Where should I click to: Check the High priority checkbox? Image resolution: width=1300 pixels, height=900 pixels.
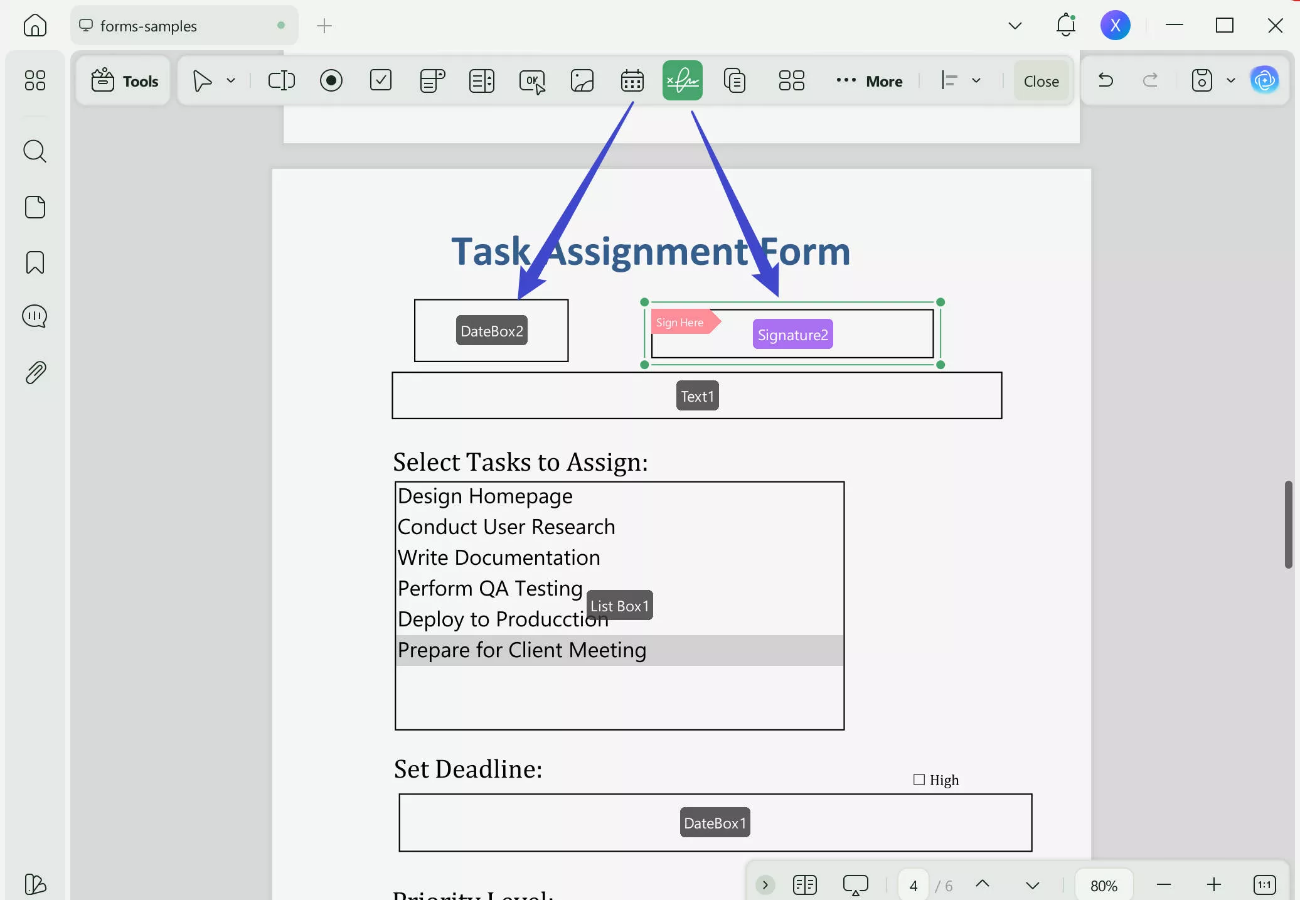[x=919, y=779]
